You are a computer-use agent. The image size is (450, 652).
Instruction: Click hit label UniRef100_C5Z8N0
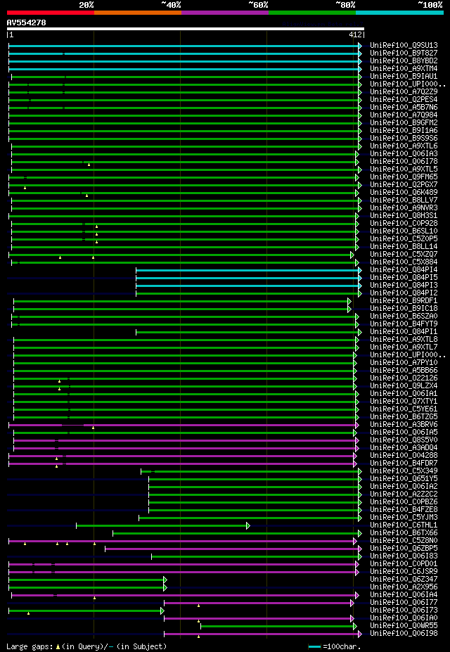[404, 541]
